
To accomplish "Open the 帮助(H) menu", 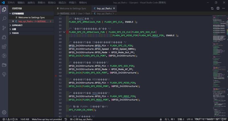I will click(x=83, y=3).
